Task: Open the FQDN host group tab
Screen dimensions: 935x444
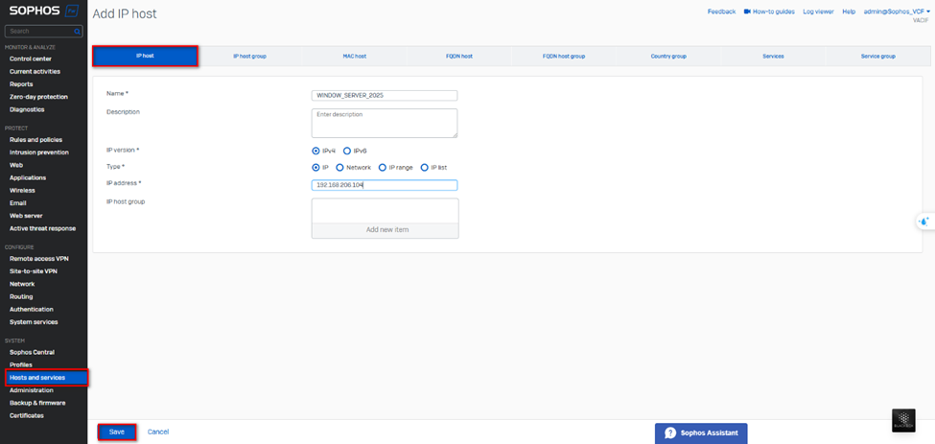Action: (x=563, y=57)
